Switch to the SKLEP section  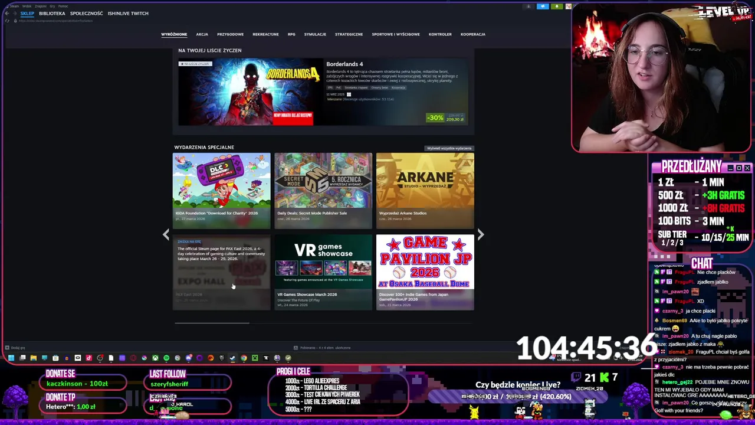tap(27, 14)
